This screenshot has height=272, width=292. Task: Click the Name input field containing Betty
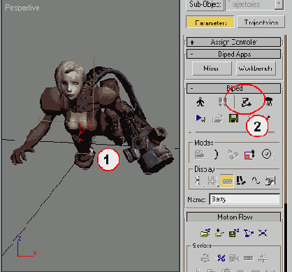[x=244, y=199]
